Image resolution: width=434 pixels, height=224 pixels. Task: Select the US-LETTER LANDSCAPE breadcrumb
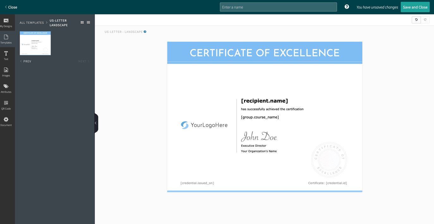click(58, 23)
